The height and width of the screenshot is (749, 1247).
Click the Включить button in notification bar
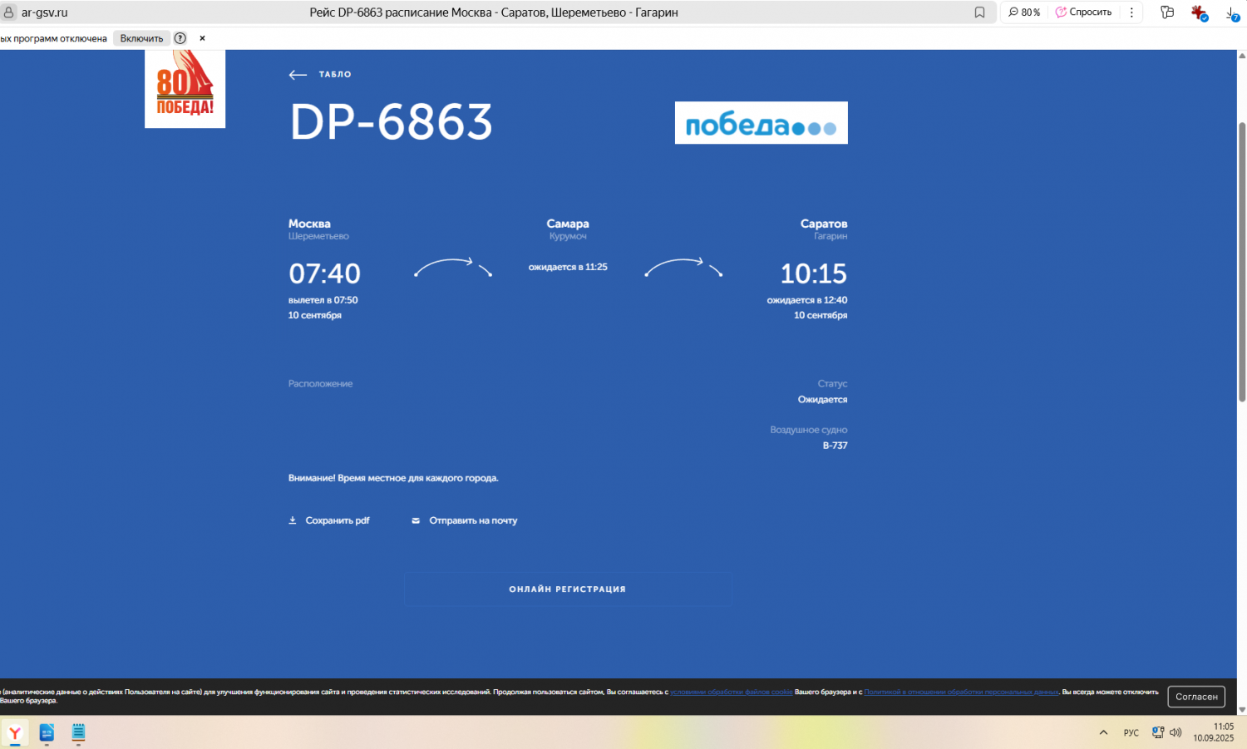[x=141, y=38]
